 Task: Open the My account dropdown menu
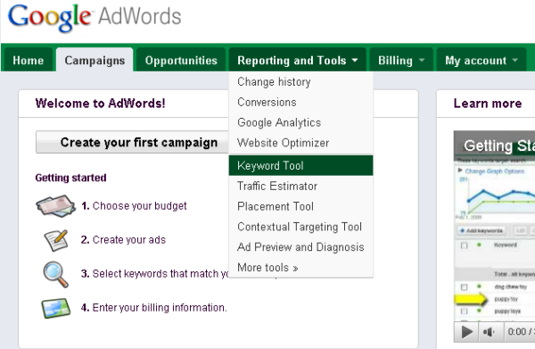tap(481, 61)
